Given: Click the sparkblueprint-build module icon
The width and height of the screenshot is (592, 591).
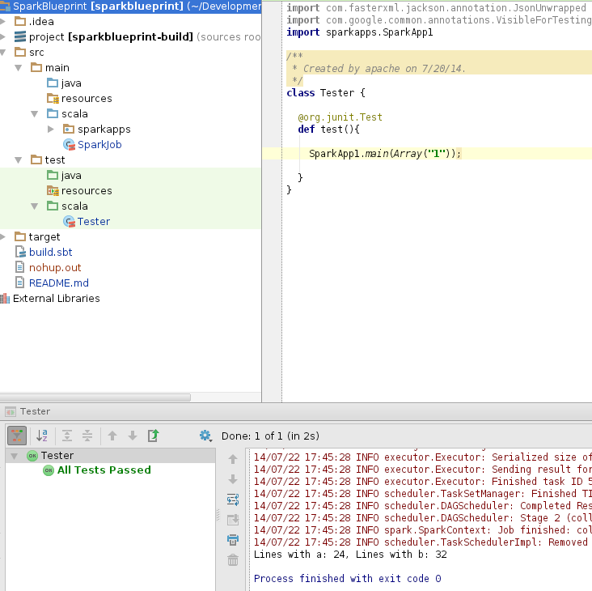Looking at the screenshot, I should pyautogui.click(x=20, y=36).
